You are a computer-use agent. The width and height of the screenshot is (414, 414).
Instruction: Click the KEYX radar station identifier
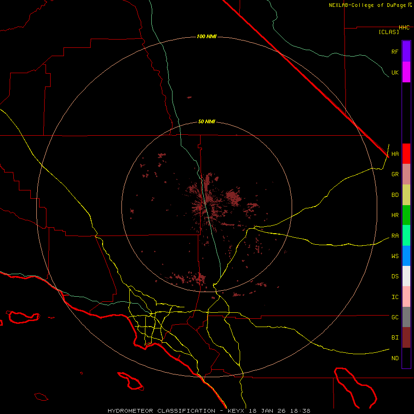tap(236, 411)
